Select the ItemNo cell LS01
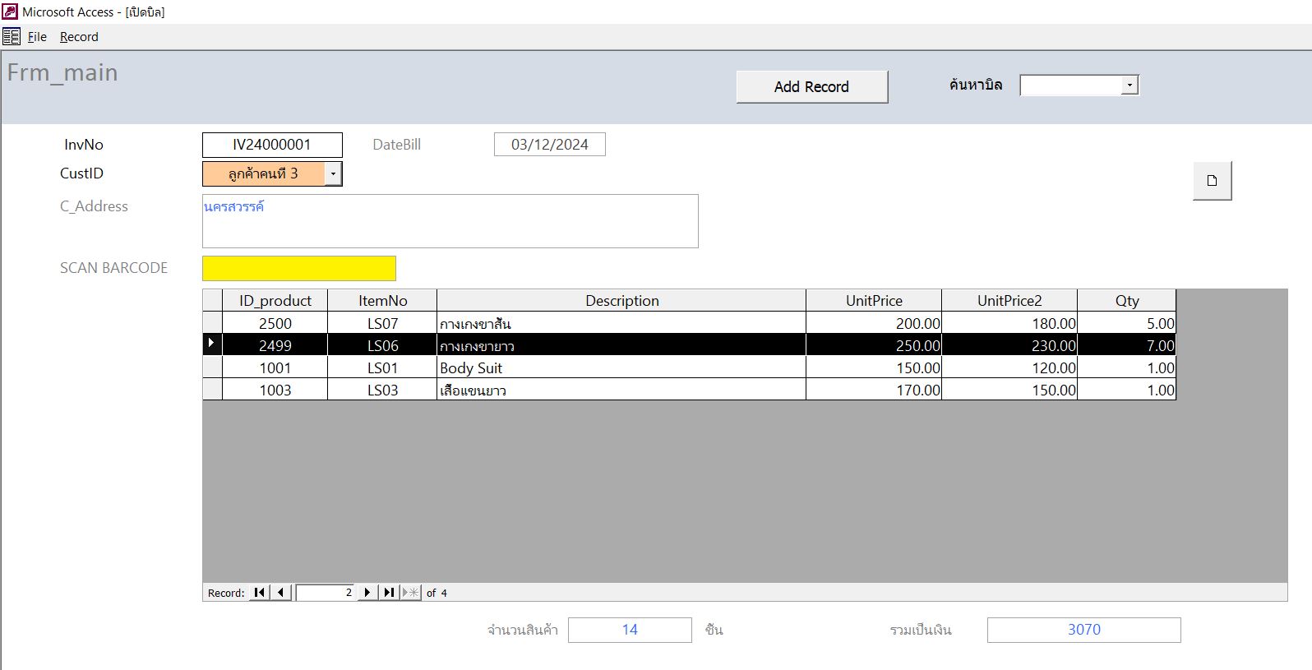1312x670 pixels. click(382, 367)
